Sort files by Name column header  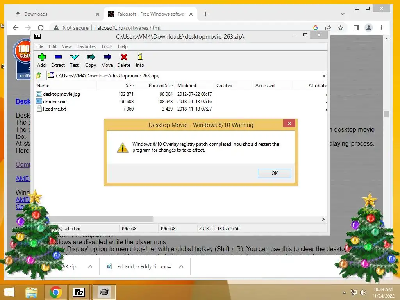coord(65,86)
